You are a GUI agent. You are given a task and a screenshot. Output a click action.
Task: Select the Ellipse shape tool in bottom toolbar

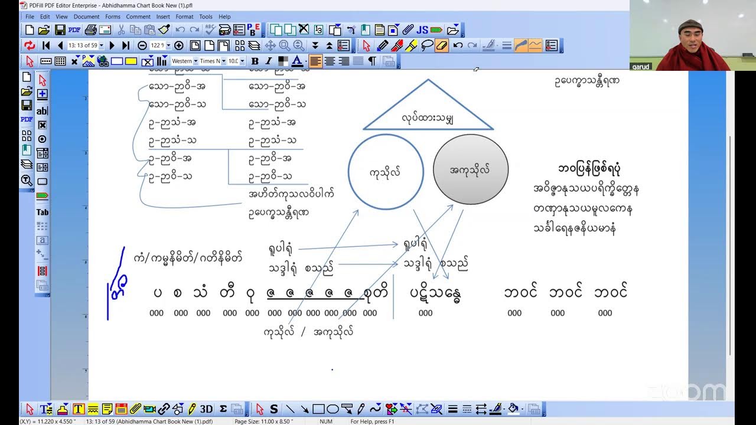point(333,409)
